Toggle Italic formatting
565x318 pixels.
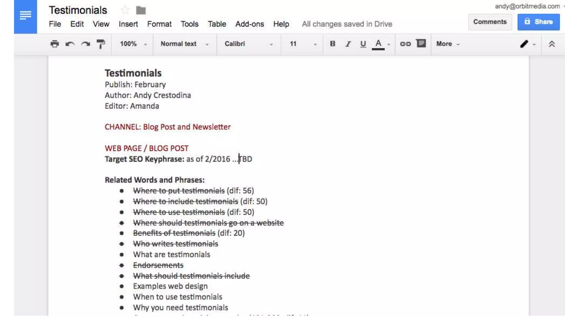(x=348, y=44)
